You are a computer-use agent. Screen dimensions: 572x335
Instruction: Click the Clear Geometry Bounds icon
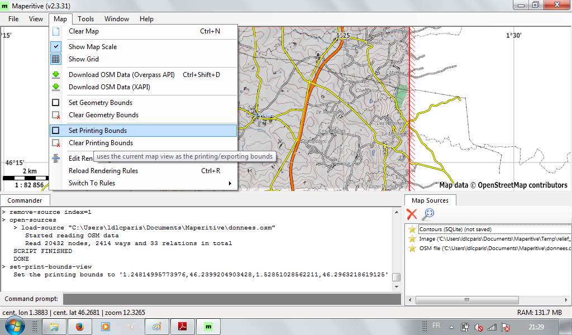pyautogui.click(x=56, y=115)
